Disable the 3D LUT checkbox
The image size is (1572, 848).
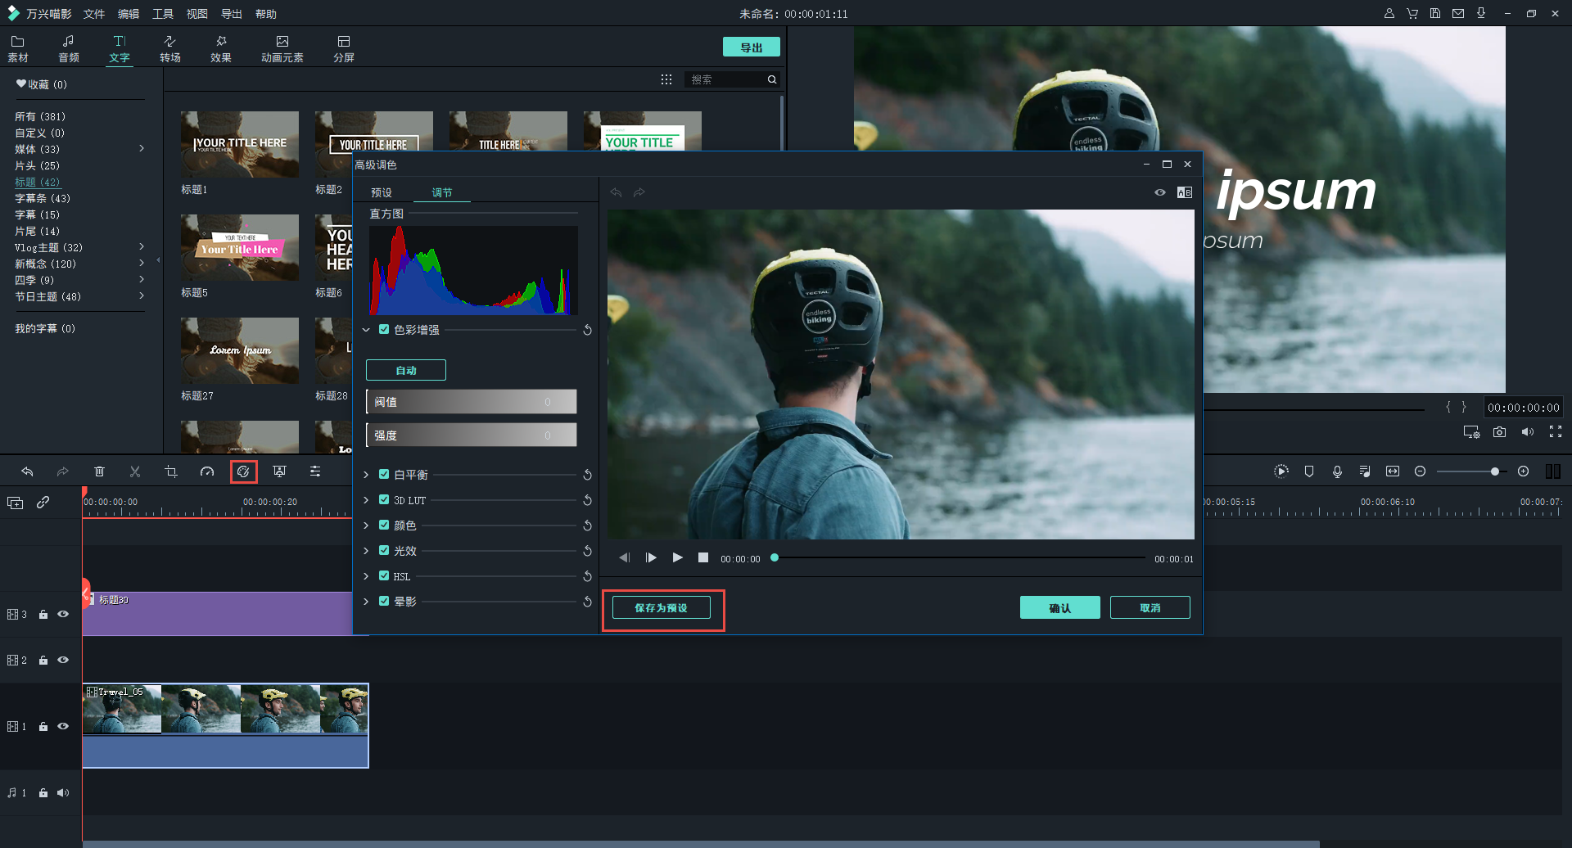384,499
